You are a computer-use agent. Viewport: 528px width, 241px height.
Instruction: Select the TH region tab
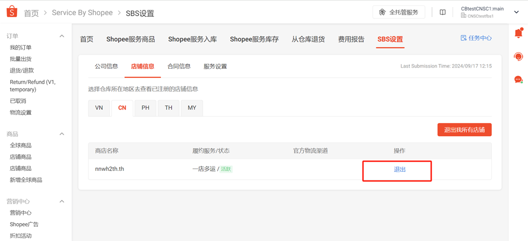(168, 108)
